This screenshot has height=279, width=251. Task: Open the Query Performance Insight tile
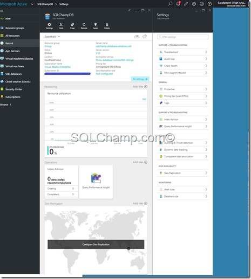[96, 182]
